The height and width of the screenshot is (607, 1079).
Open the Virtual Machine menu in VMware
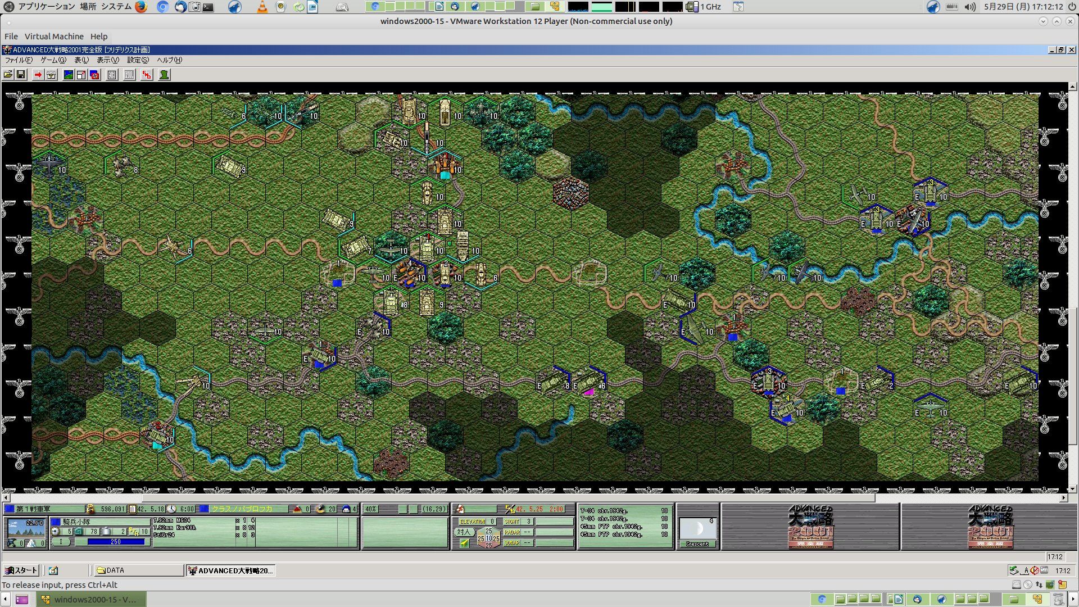tap(54, 37)
